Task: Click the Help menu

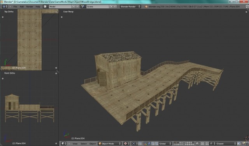Action: click(38, 7)
